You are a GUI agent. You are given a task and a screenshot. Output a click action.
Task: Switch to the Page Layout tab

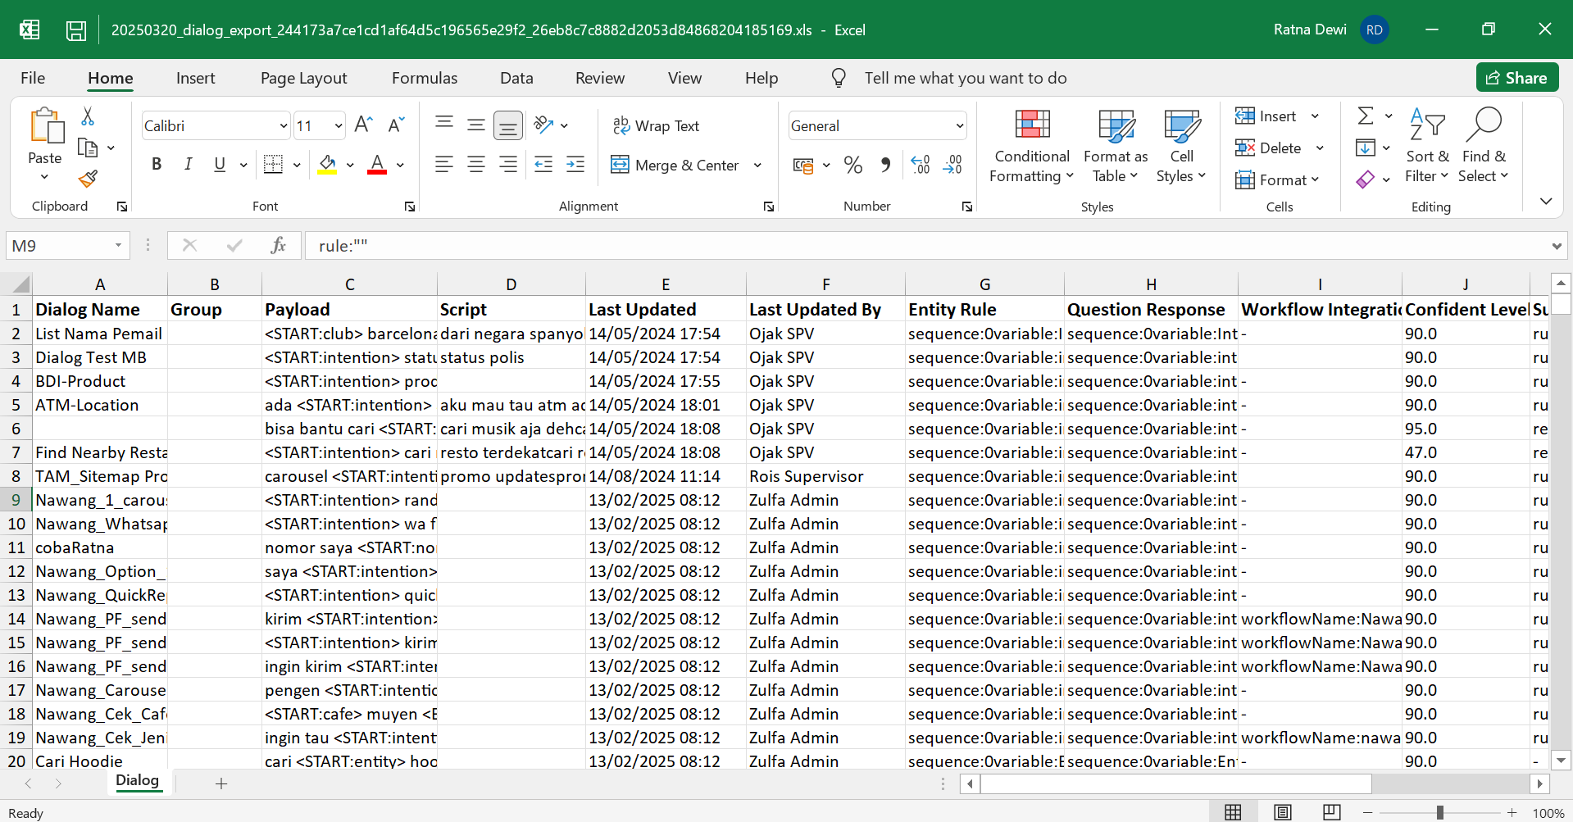(303, 78)
